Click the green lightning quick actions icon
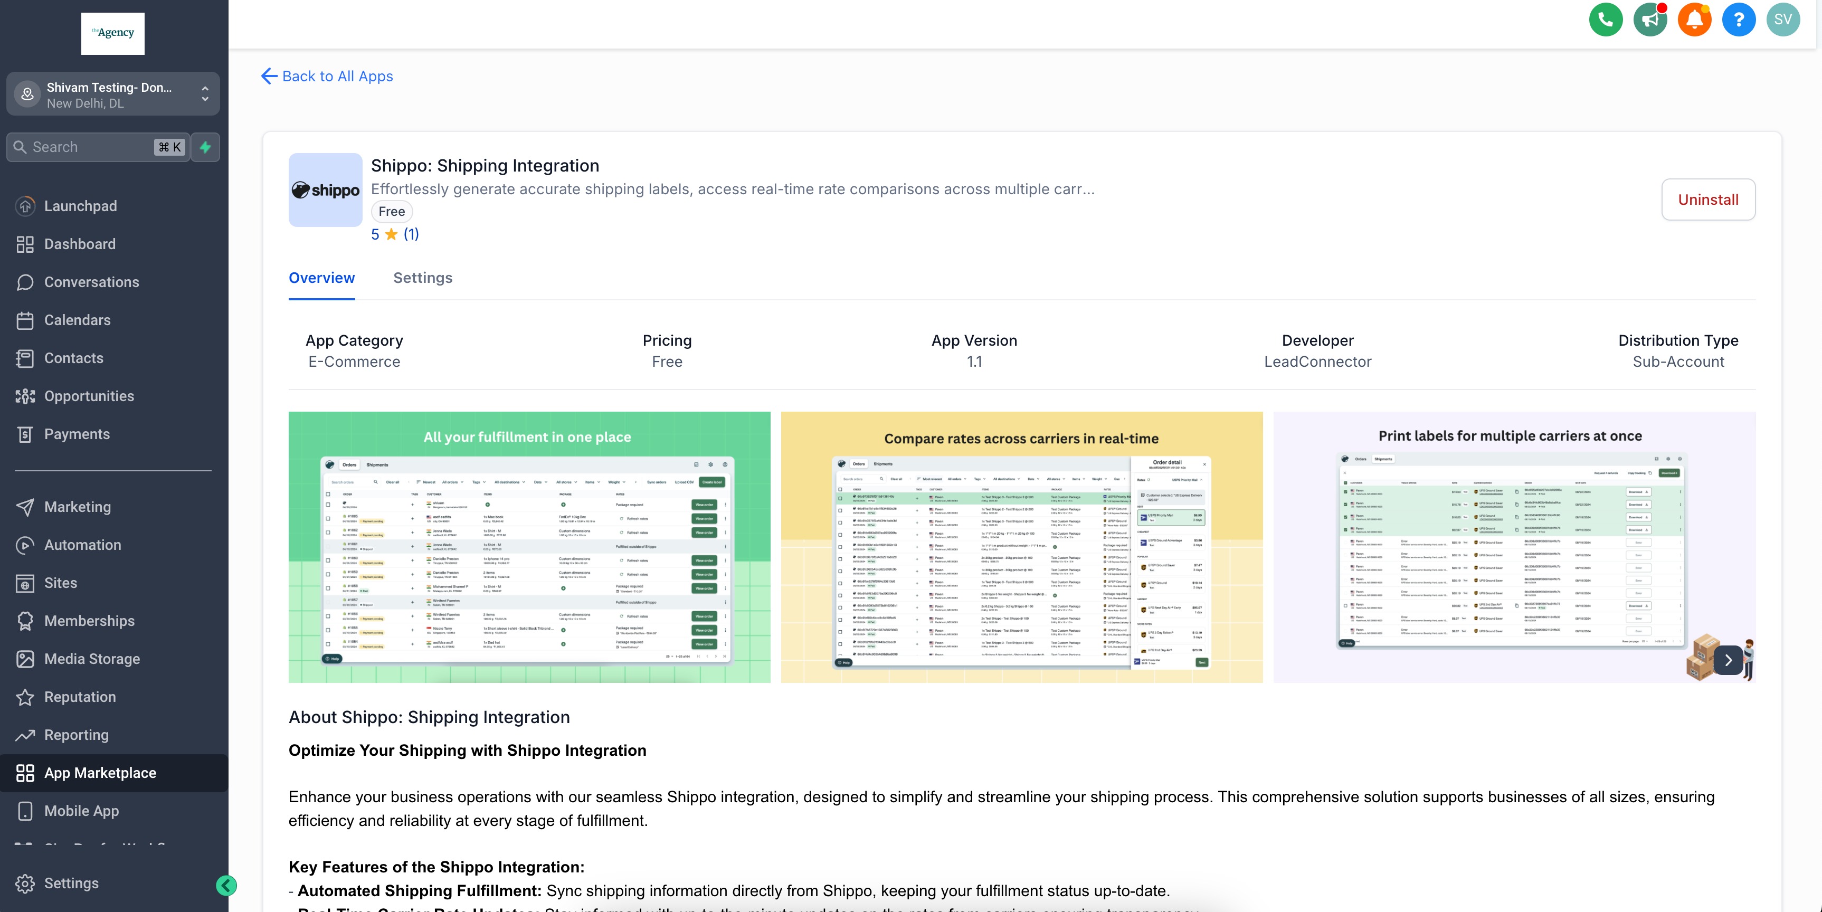1822x912 pixels. click(206, 147)
